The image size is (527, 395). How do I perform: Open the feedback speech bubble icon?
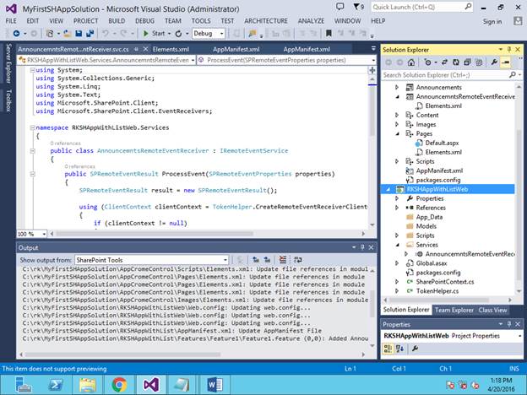(x=340, y=7)
